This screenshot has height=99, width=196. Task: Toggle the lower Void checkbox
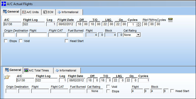coord(108,87)
